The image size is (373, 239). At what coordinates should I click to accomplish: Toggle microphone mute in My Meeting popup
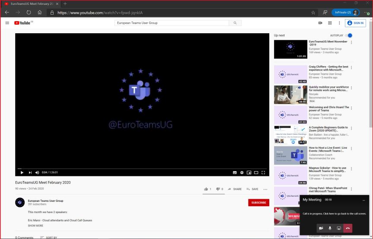click(x=330, y=228)
